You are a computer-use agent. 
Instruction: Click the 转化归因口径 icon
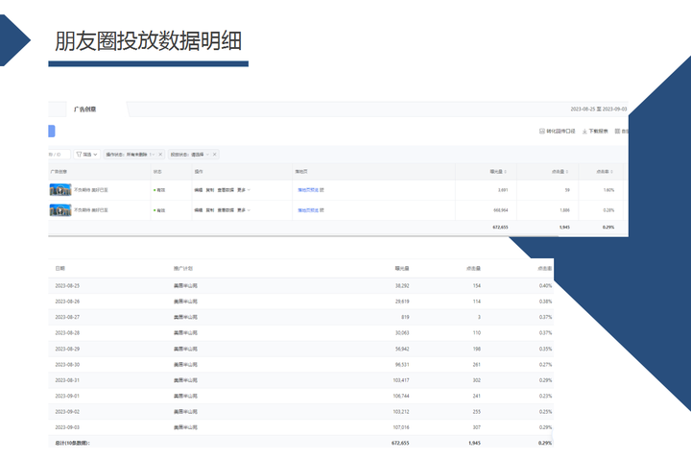tap(543, 131)
